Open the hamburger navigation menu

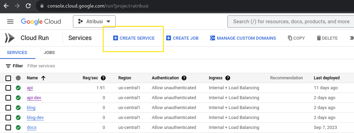[10, 22]
